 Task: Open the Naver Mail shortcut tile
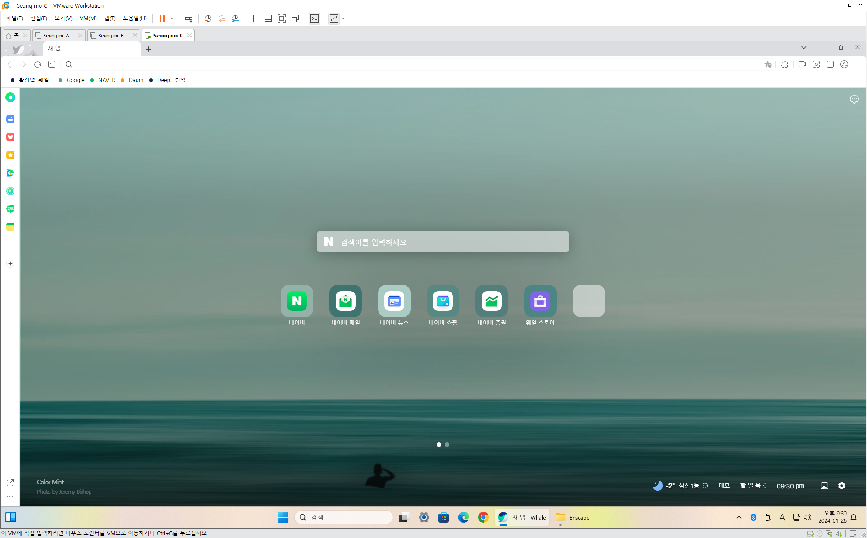(345, 301)
